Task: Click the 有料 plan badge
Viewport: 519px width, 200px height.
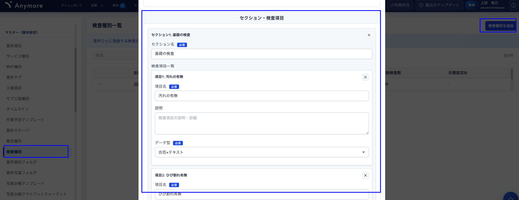Action: [472, 5]
